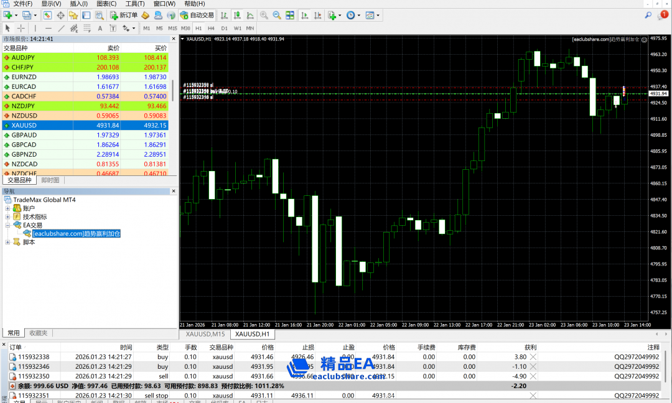Screen dimensions: 672x403
Task: Collapse the EA交易 tree node
Action: 8,225
